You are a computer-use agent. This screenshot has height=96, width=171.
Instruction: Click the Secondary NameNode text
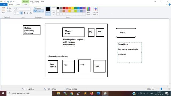click(128, 49)
